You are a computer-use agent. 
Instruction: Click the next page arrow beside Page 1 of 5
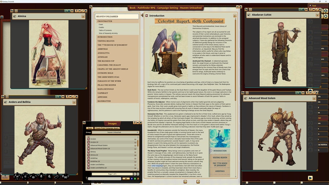click(x=135, y=174)
